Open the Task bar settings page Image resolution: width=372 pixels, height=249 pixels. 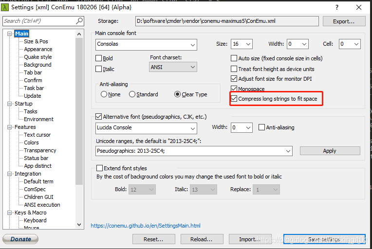(34, 88)
